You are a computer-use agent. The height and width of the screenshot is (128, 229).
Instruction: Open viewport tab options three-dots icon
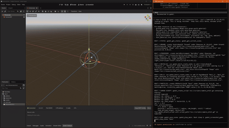[148, 8]
